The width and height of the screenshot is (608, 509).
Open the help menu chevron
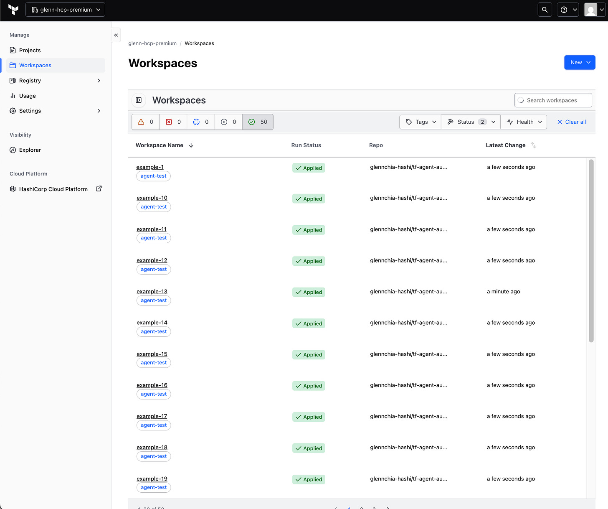tap(574, 9)
